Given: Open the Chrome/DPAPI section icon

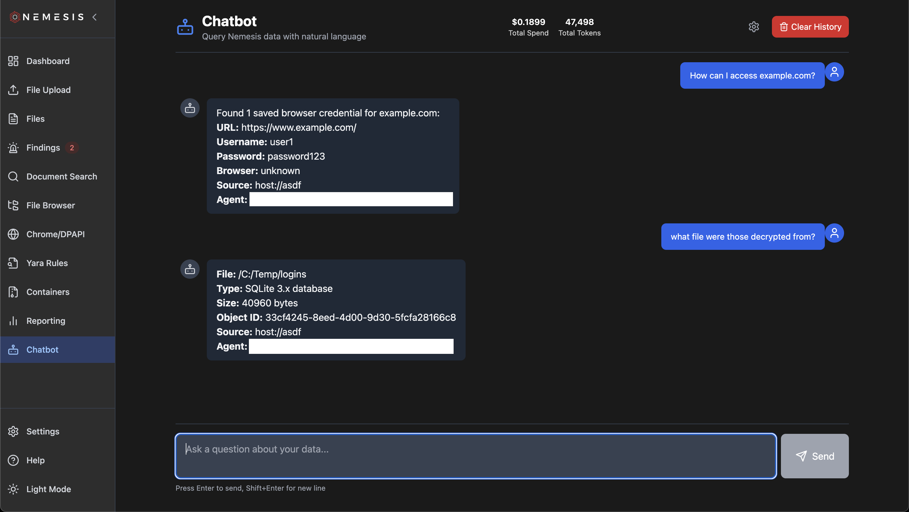Looking at the screenshot, I should click(x=14, y=234).
